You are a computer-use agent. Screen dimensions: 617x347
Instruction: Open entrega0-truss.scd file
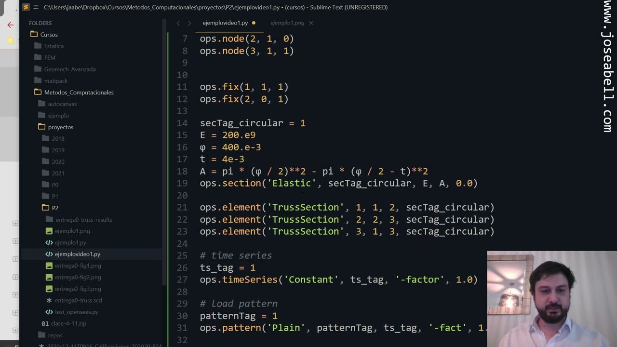pos(78,301)
